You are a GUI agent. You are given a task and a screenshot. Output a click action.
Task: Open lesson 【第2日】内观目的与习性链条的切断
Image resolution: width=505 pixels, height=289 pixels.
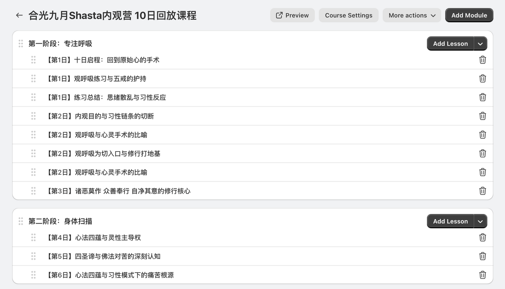click(100, 116)
